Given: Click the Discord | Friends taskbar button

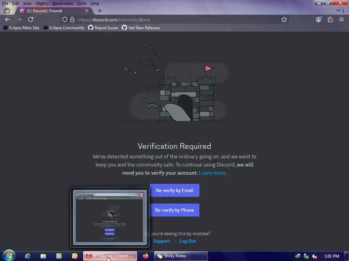Looking at the screenshot, I should 110,256.
